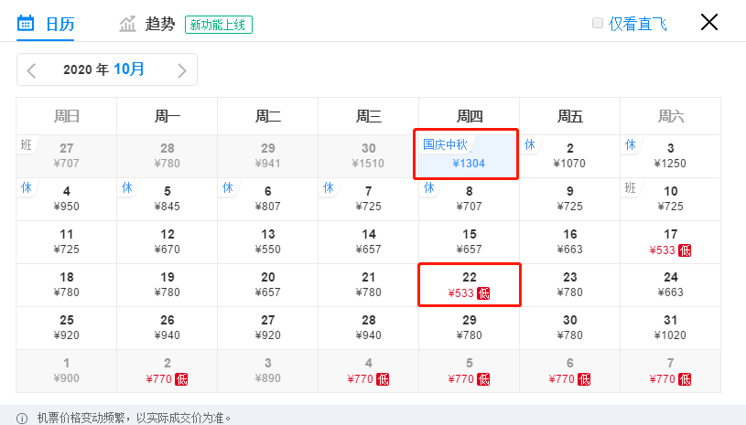Viewport: 746px width, 425px height.
Task: Click the red 低 badge on October 17
Action: point(686,250)
